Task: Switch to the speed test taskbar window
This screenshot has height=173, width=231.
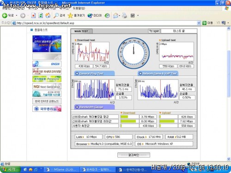Action: pyautogui.click(x=134, y=170)
